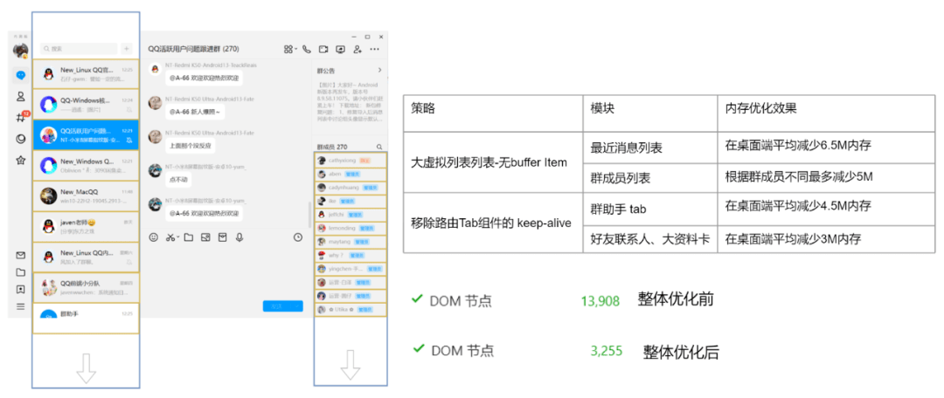
Task: Click the plus button next to search
Action: pos(127,49)
